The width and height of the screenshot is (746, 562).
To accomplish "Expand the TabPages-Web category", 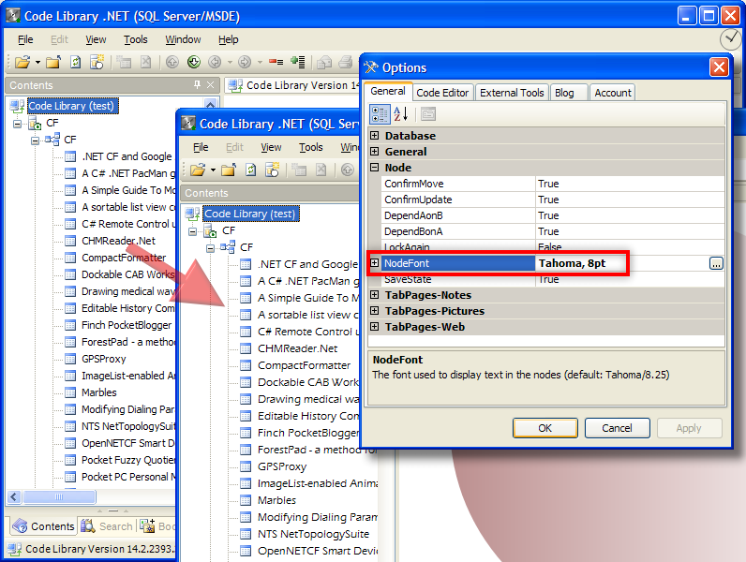I will pos(375,327).
